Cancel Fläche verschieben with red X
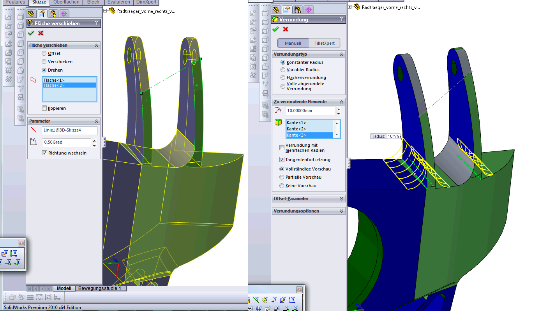Image resolution: width=540 pixels, height=311 pixels. point(41,33)
